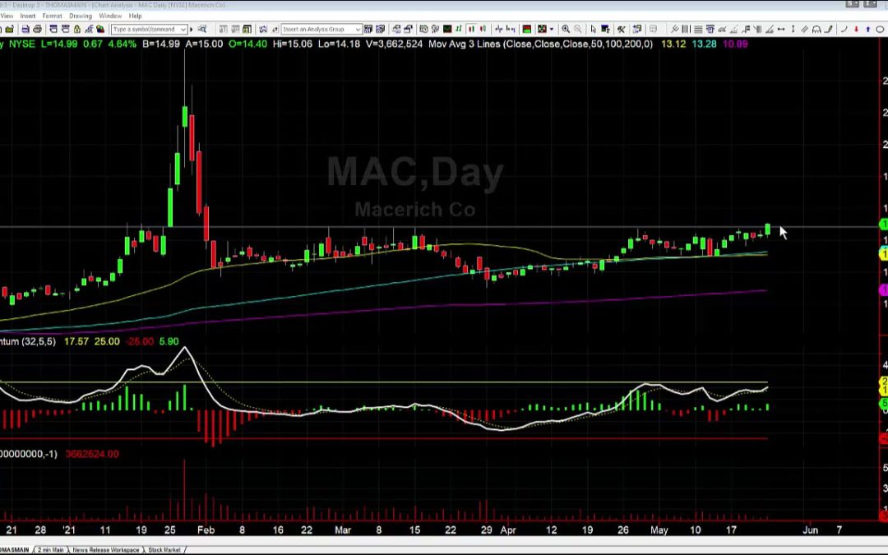Switch to the Stock Market workspace tab
Viewport: 888px width, 555px height.
164,549
